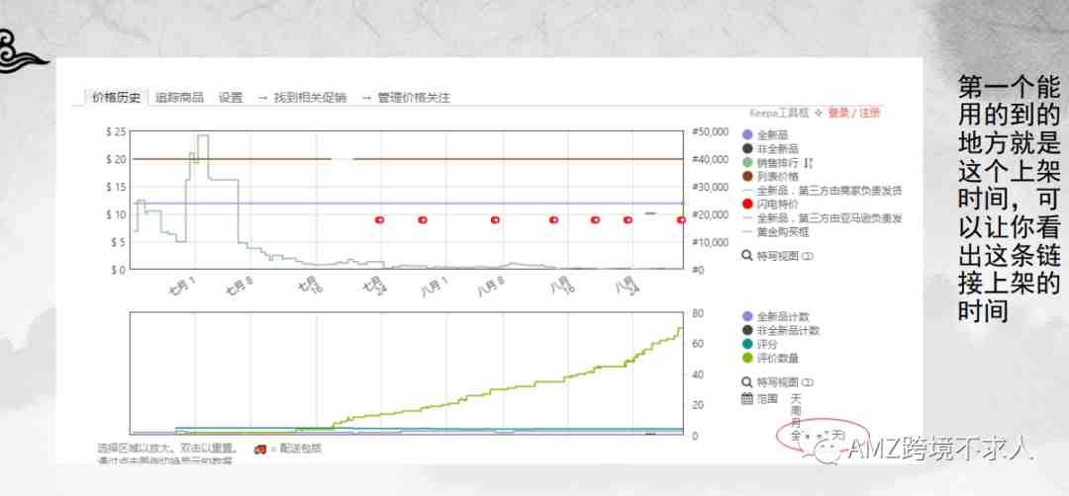The image size is (1069, 496).
Task: Click the 80 label on review axis
Action: point(697,313)
